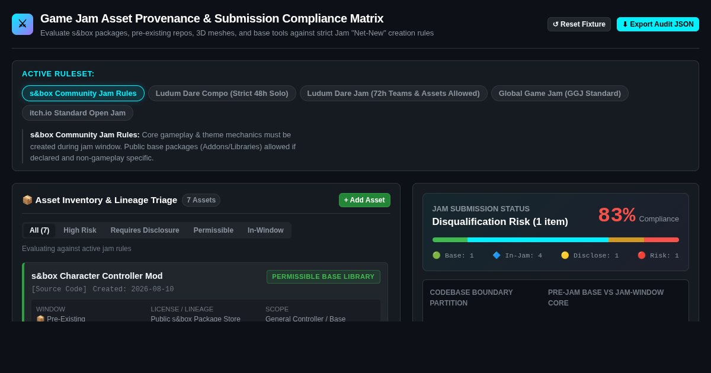The image size is (711, 373).
Task: Show the Permissible assets tab
Action: (x=213, y=230)
